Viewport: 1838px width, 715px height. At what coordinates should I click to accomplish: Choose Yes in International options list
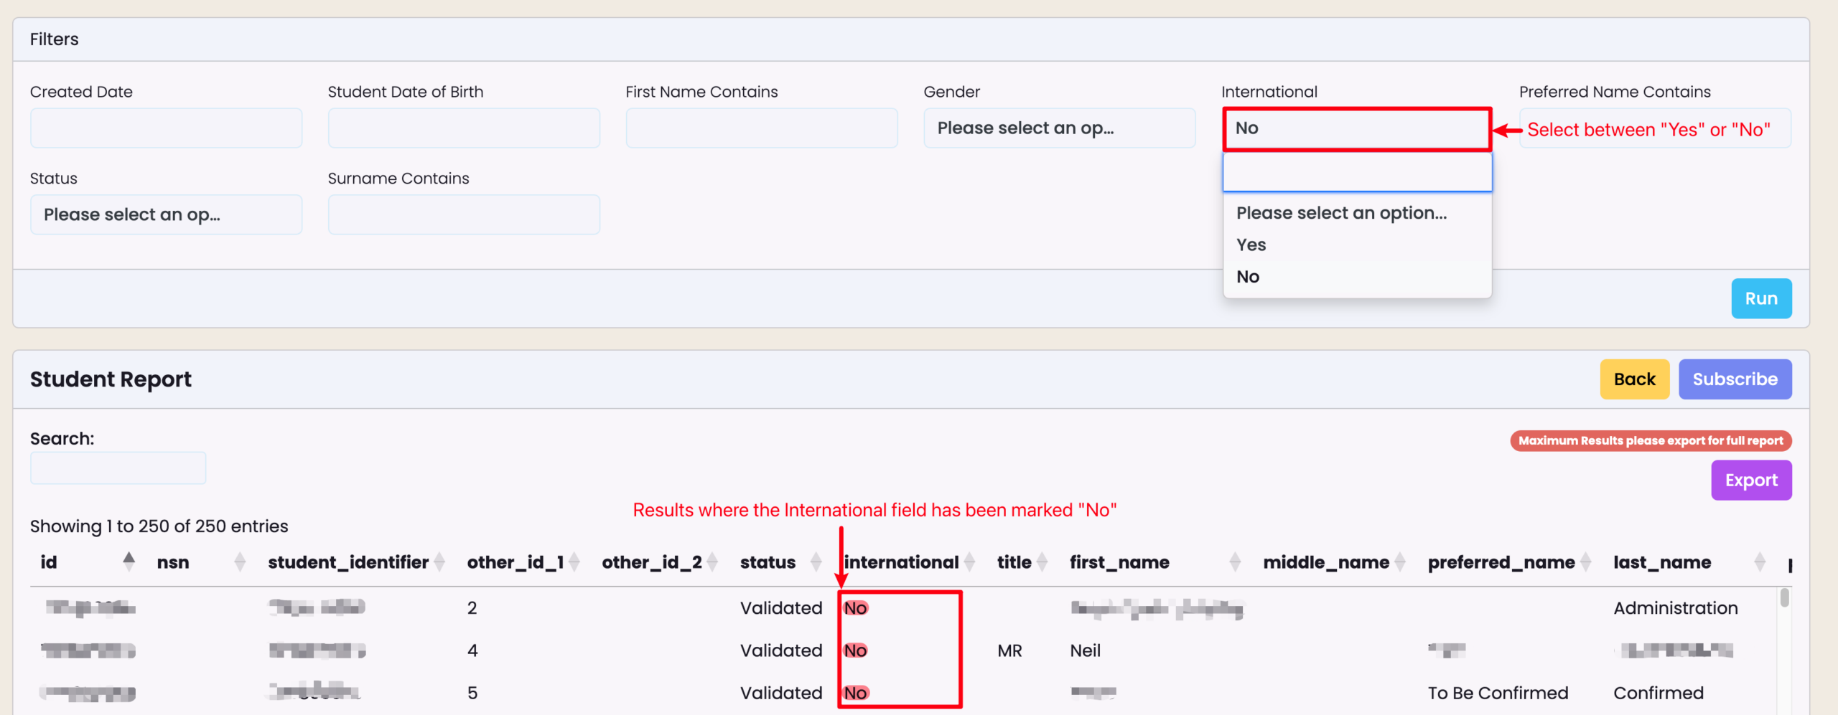tap(1251, 245)
